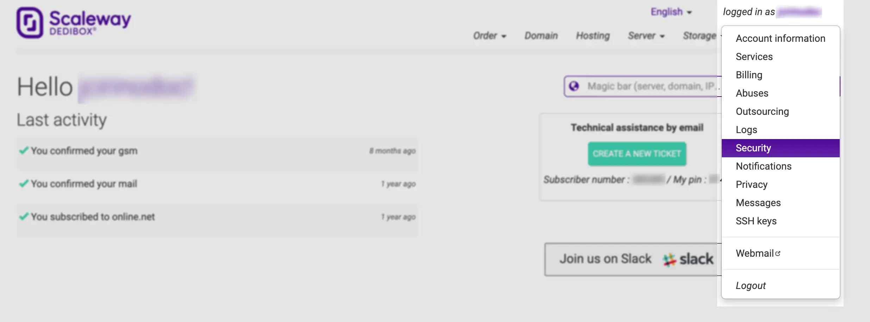Open the English language dropdown
This screenshot has width=870, height=322.
671,12
